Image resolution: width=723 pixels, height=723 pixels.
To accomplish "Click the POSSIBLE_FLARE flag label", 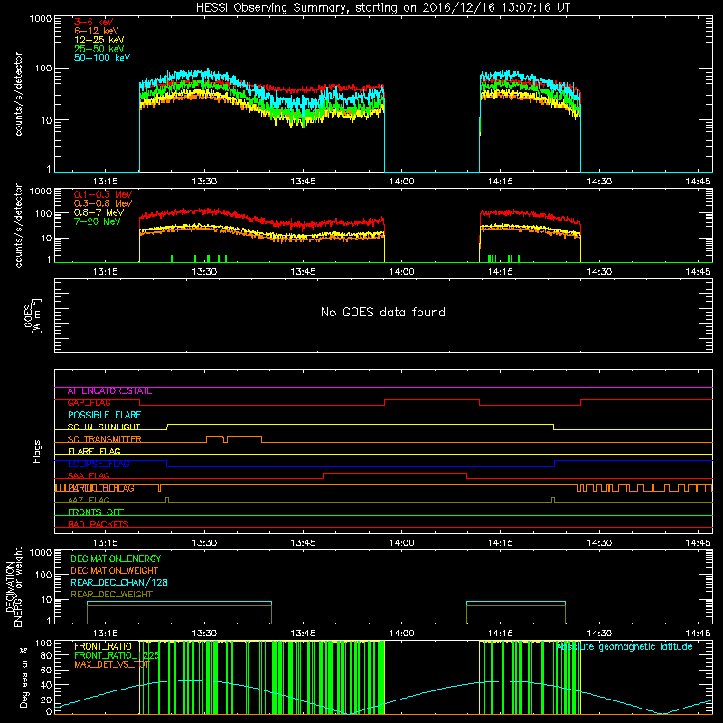I will tap(104, 415).
